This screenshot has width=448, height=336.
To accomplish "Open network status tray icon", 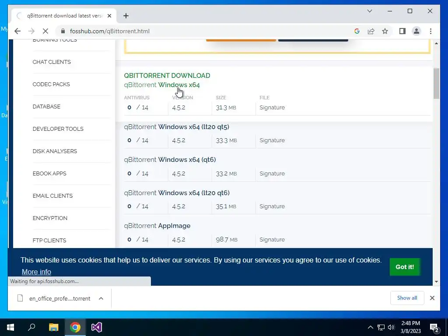I will 381,327.
